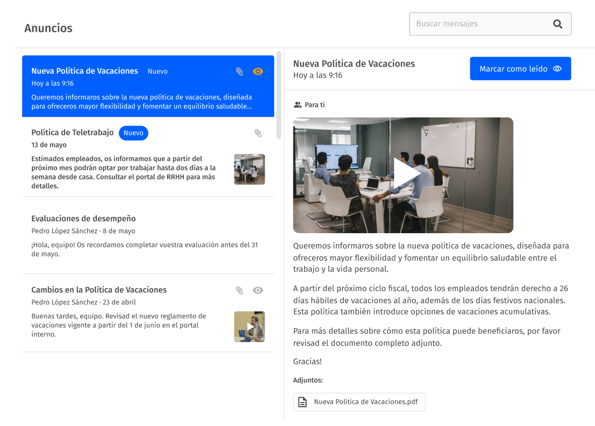Open the Evaluaciones de desempeño announcement
595x426 pixels.
(x=146, y=235)
